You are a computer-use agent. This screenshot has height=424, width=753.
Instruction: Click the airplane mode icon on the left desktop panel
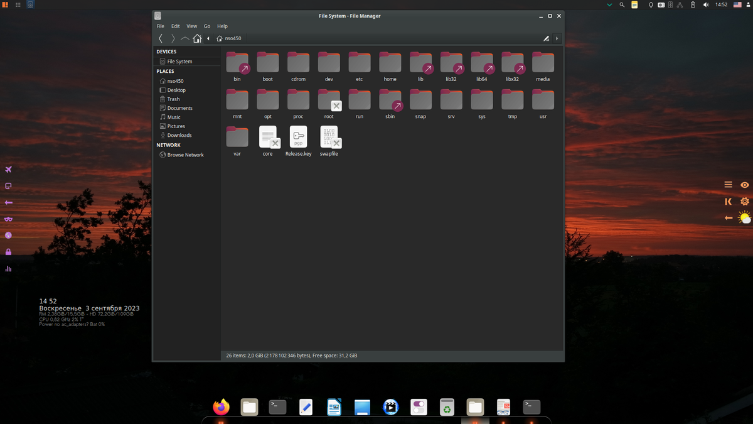pos(9,170)
